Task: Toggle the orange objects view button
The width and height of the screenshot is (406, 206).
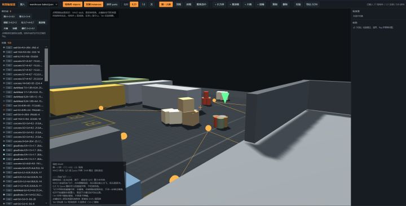Action: click(73, 5)
